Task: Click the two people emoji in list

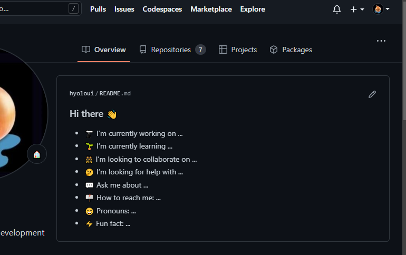Action: (x=89, y=160)
